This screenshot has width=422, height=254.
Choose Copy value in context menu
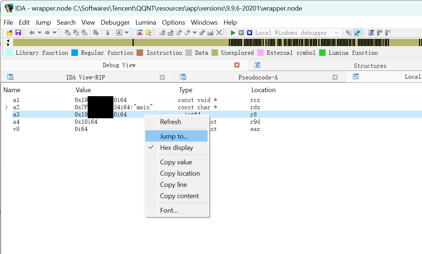click(176, 162)
